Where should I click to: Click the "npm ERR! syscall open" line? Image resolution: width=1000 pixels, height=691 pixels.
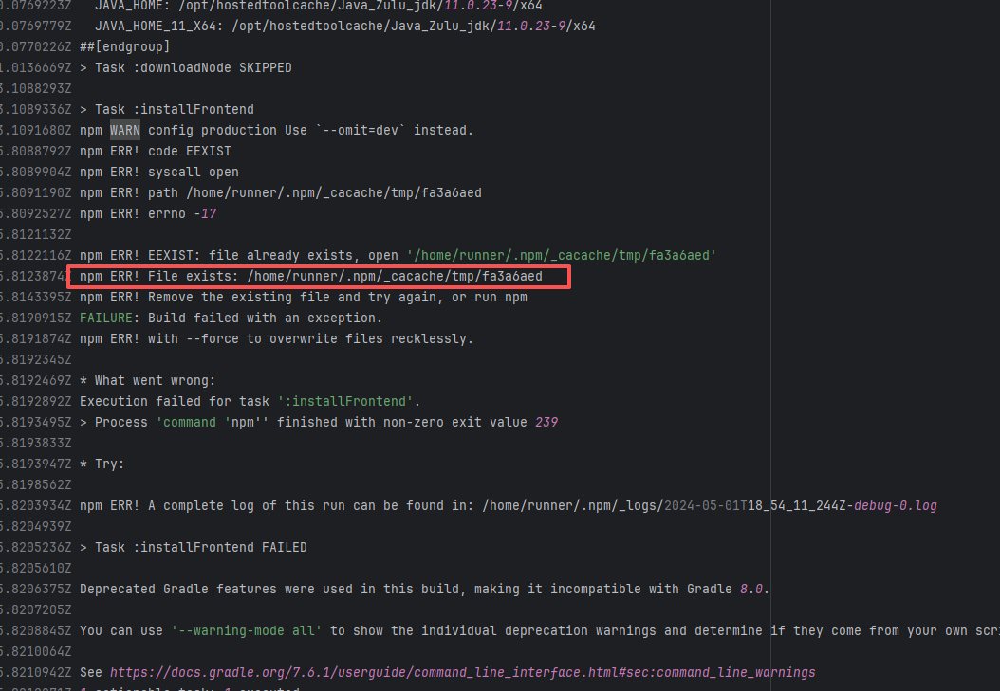[159, 172]
